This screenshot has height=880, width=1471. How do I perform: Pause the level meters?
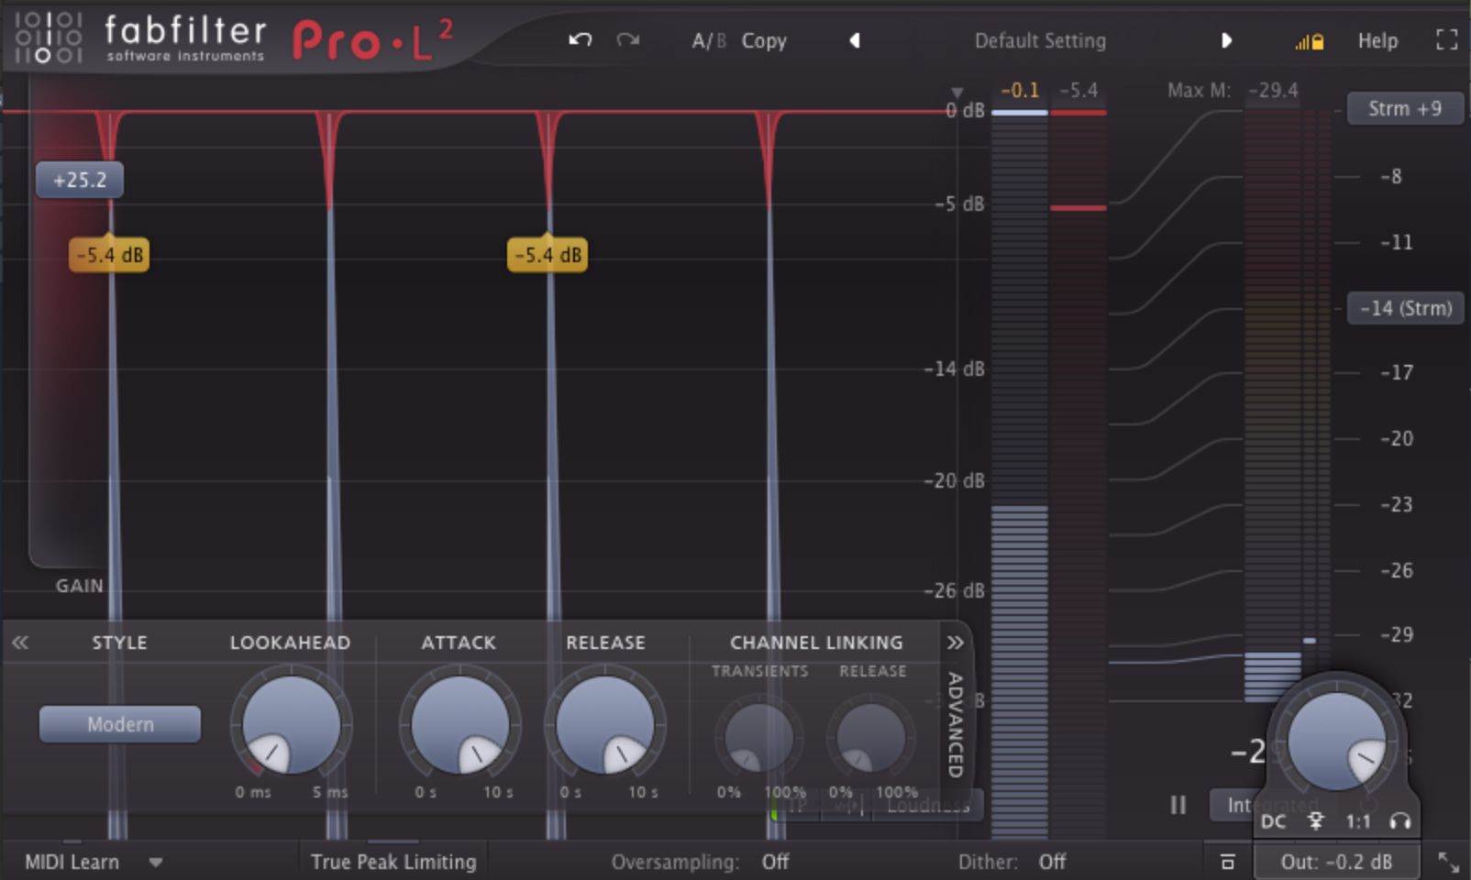click(1177, 806)
